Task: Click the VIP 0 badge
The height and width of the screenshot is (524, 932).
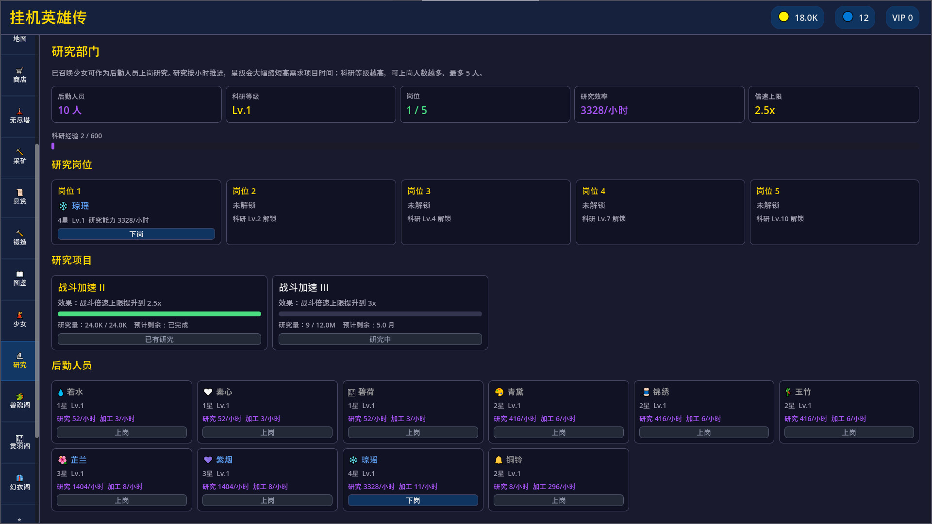Action: tap(902, 17)
